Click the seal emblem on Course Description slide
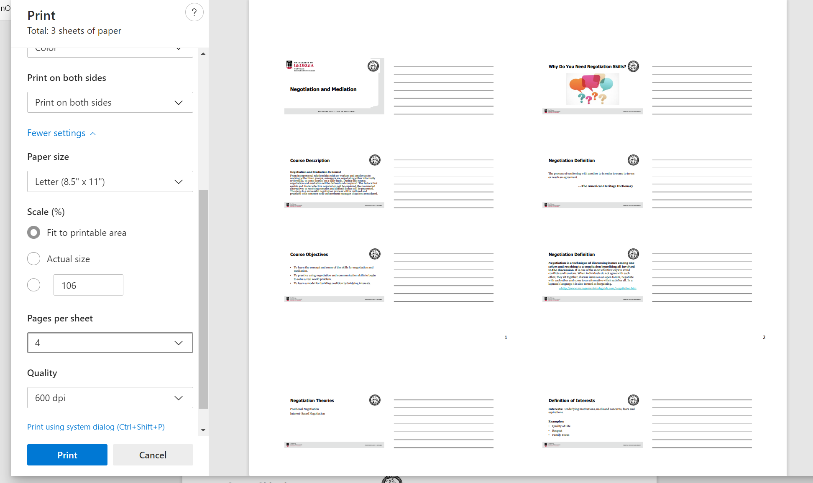813x483 pixels. 375,160
